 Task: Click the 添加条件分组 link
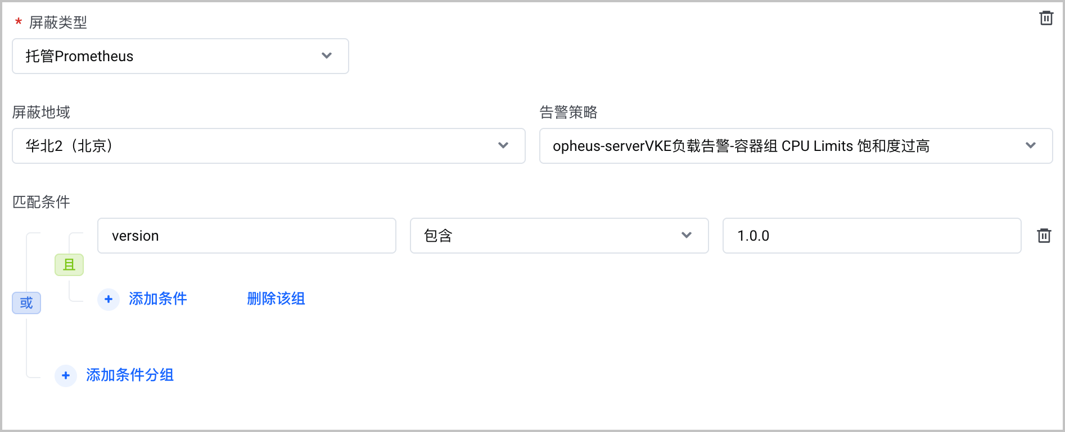[x=130, y=375]
